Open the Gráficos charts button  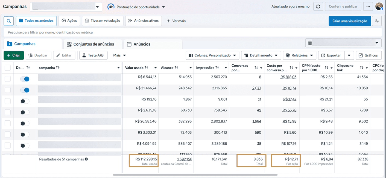369,55
